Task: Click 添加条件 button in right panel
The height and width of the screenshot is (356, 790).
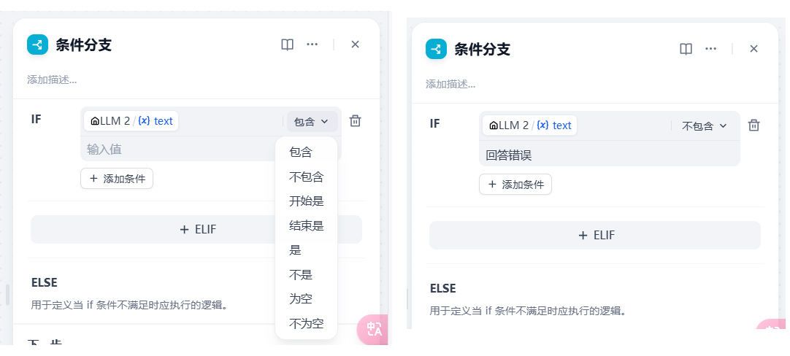Action: 515,184
